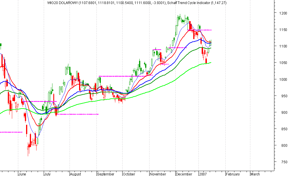Click the 1100 price level label
Viewport: 288px width, 176px height.
coord(283,46)
